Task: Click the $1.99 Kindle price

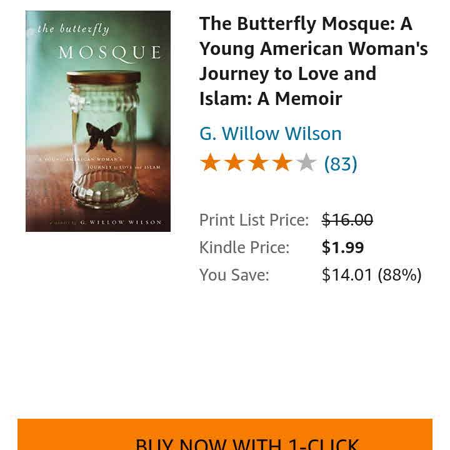Action: pyautogui.click(x=342, y=247)
